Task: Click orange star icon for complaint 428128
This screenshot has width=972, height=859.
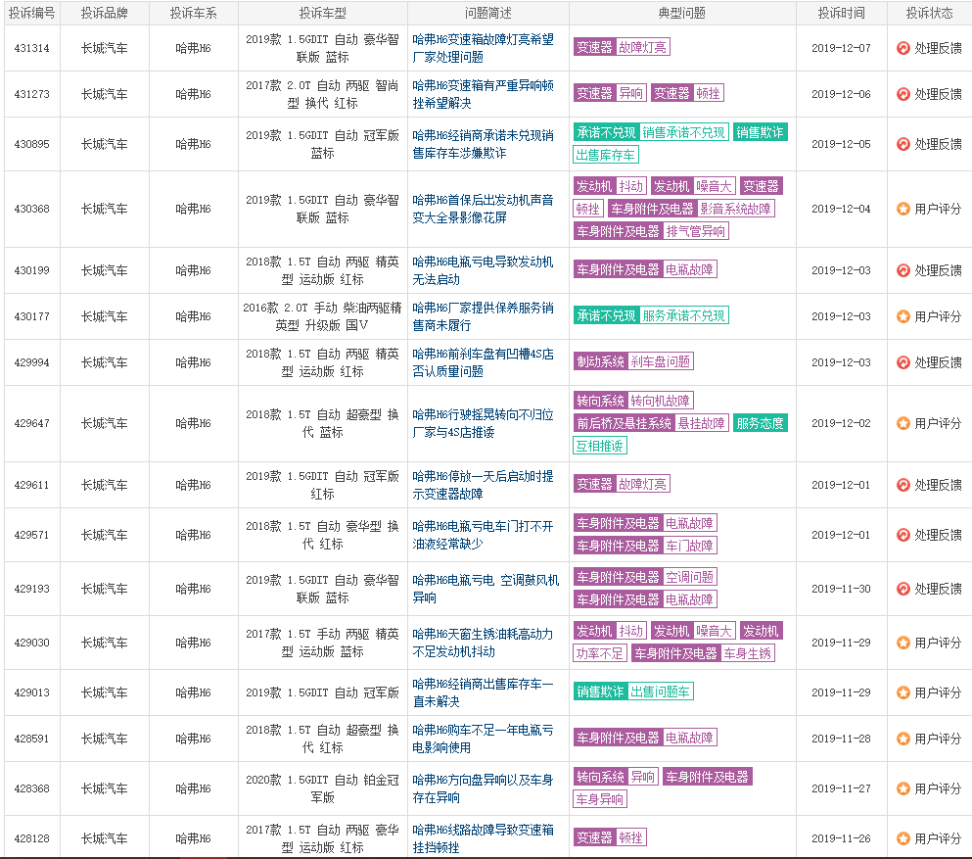Action: [903, 838]
